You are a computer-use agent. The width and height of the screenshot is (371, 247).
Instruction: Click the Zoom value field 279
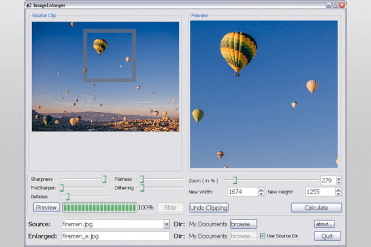tap(328, 180)
